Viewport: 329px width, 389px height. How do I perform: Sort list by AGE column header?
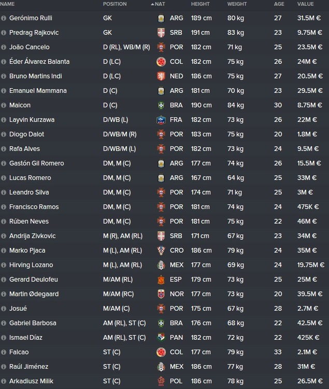pyautogui.click(x=279, y=4)
